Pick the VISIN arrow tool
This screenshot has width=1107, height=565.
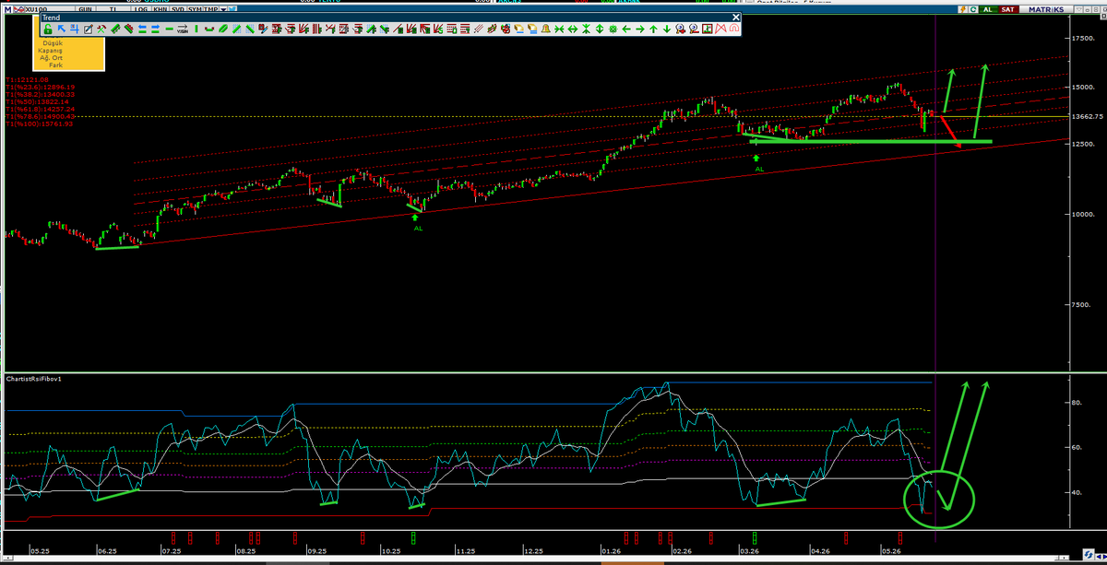[183, 29]
